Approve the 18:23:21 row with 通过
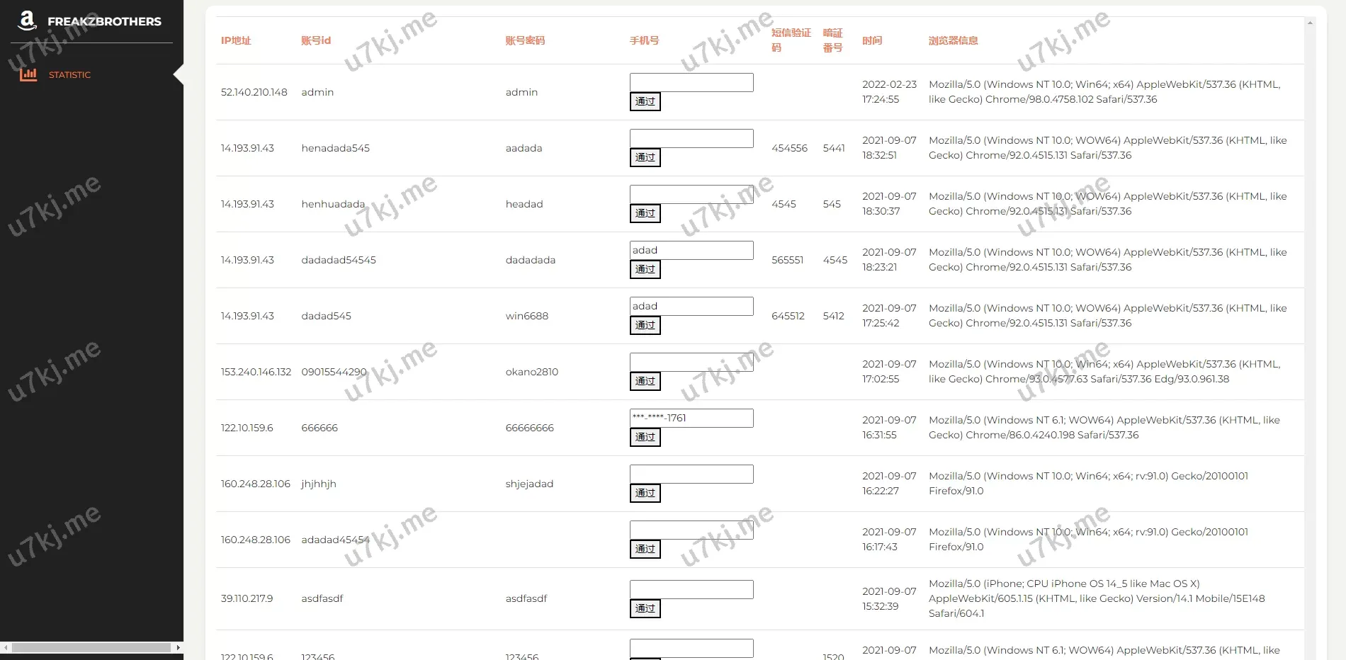The height and width of the screenshot is (660, 1346). point(645,269)
